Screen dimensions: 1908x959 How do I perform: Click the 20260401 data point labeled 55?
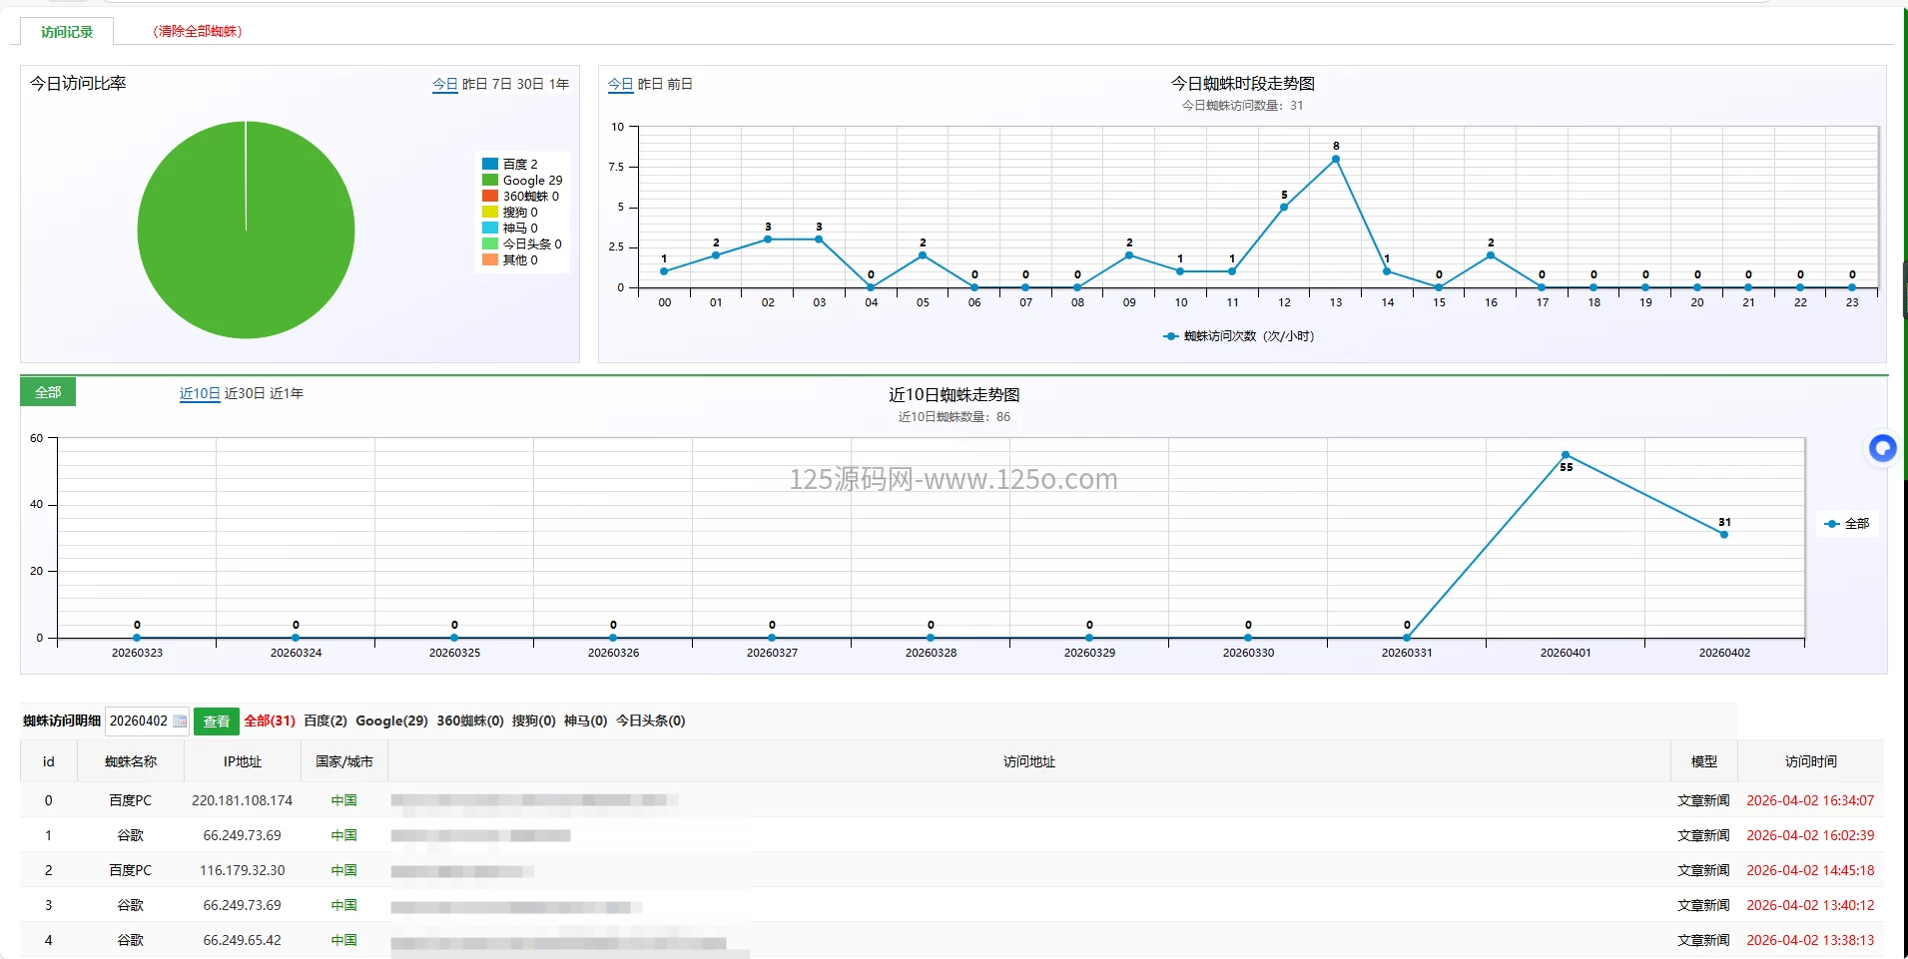click(x=1566, y=455)
